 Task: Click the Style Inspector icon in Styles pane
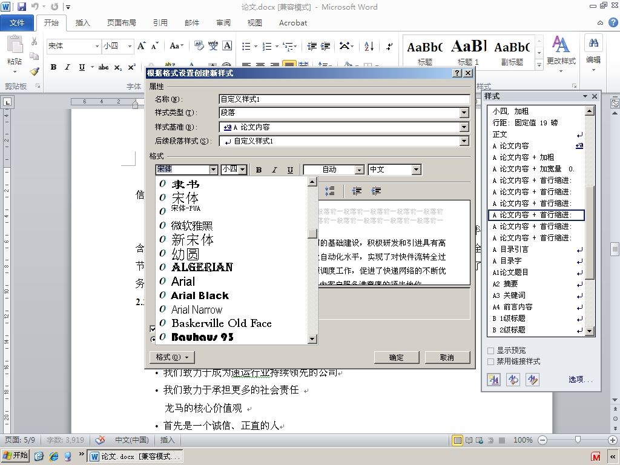click(513, 380)
